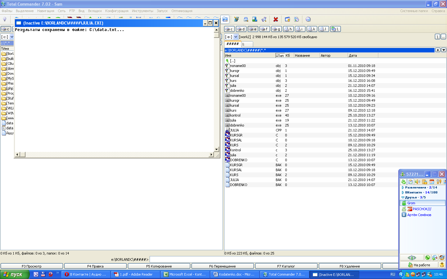Open messenger settings tools icon

[439, 182]
